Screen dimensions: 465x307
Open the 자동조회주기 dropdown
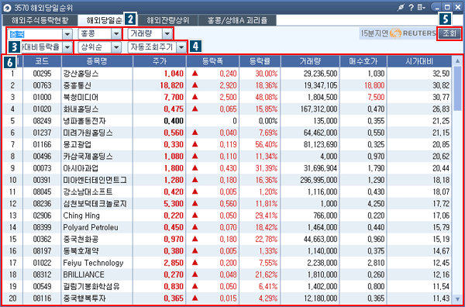tap(181, 47)
